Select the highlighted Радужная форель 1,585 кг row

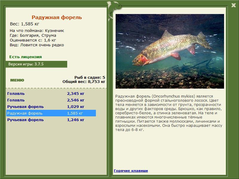[51, 113]
